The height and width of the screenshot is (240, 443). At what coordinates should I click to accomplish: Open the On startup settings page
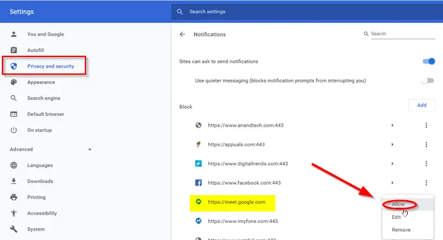click(x=39, y=130)
